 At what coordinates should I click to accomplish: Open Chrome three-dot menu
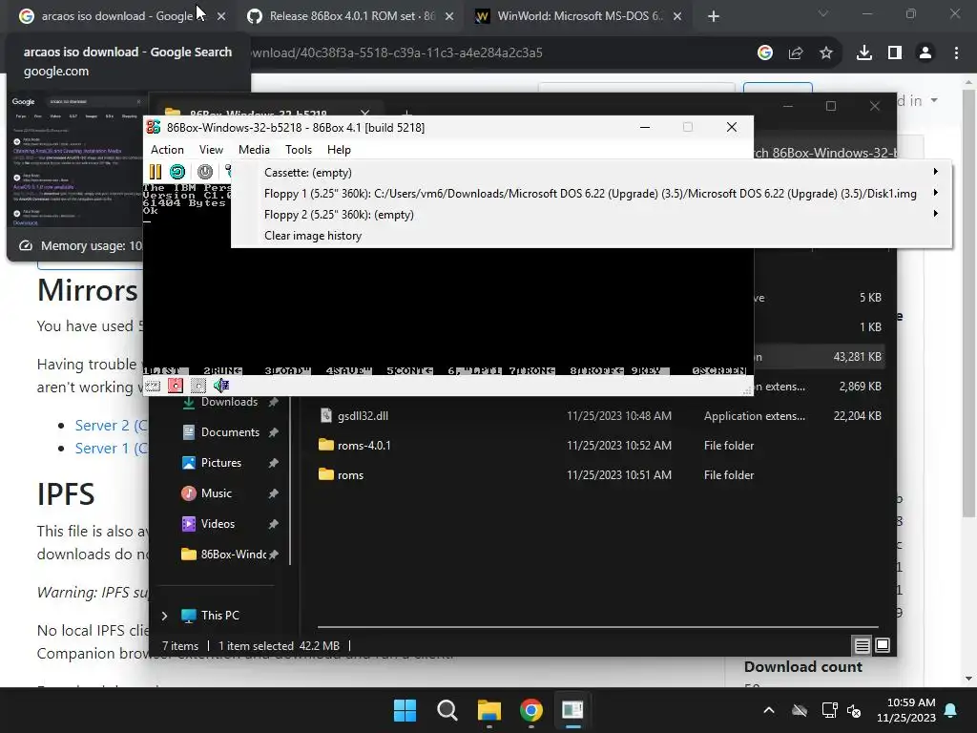pos(956,53)
